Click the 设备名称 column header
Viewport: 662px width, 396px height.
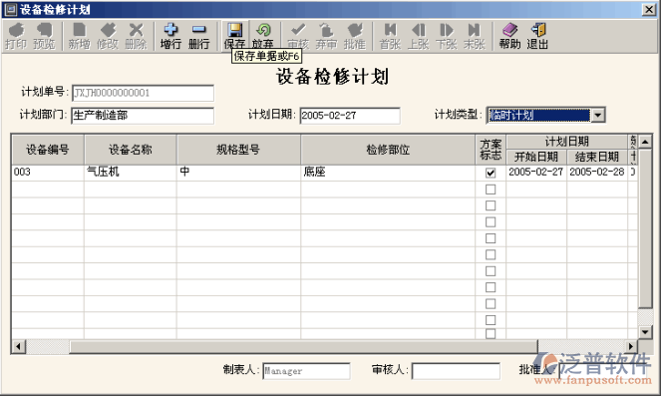[131, 150]
